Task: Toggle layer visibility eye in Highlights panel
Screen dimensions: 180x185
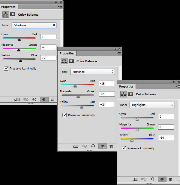Action: click(162, 180)
